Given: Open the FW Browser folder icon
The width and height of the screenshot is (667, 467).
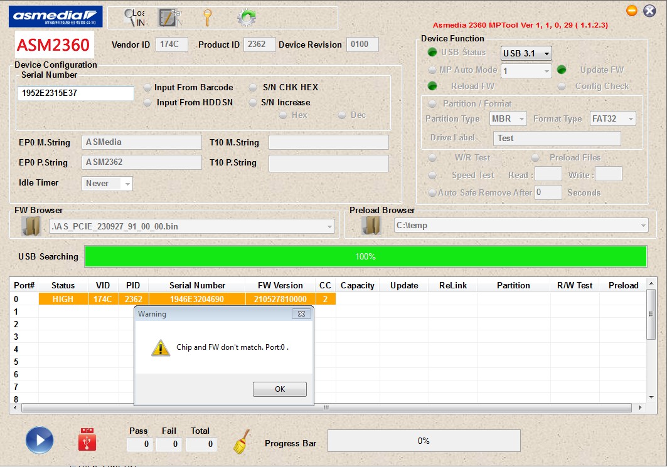Looking at the screenshot, I should coord(31,226).
